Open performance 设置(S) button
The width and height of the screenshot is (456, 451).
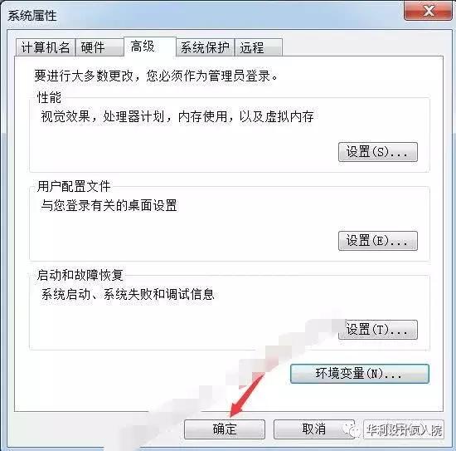click(378, 152)
